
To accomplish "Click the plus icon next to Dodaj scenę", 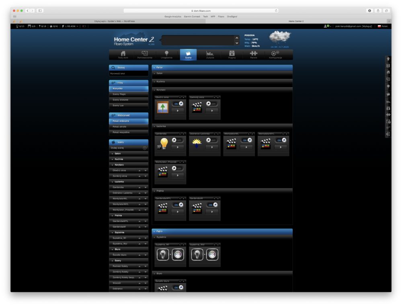I will [x=145, y=148].
